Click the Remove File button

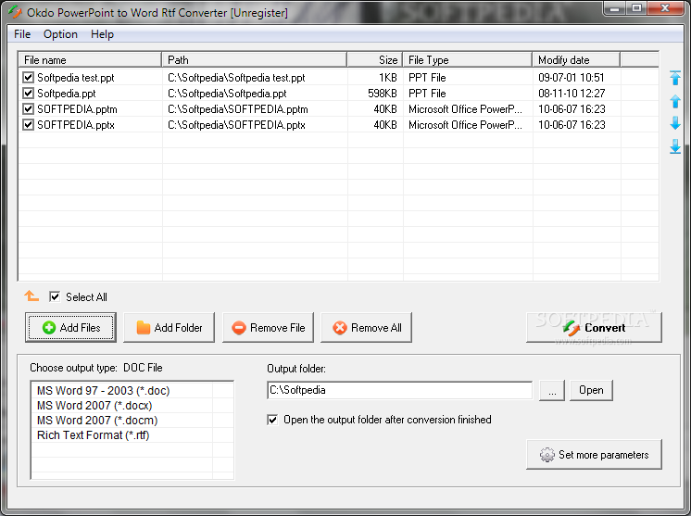coord(269,327)
